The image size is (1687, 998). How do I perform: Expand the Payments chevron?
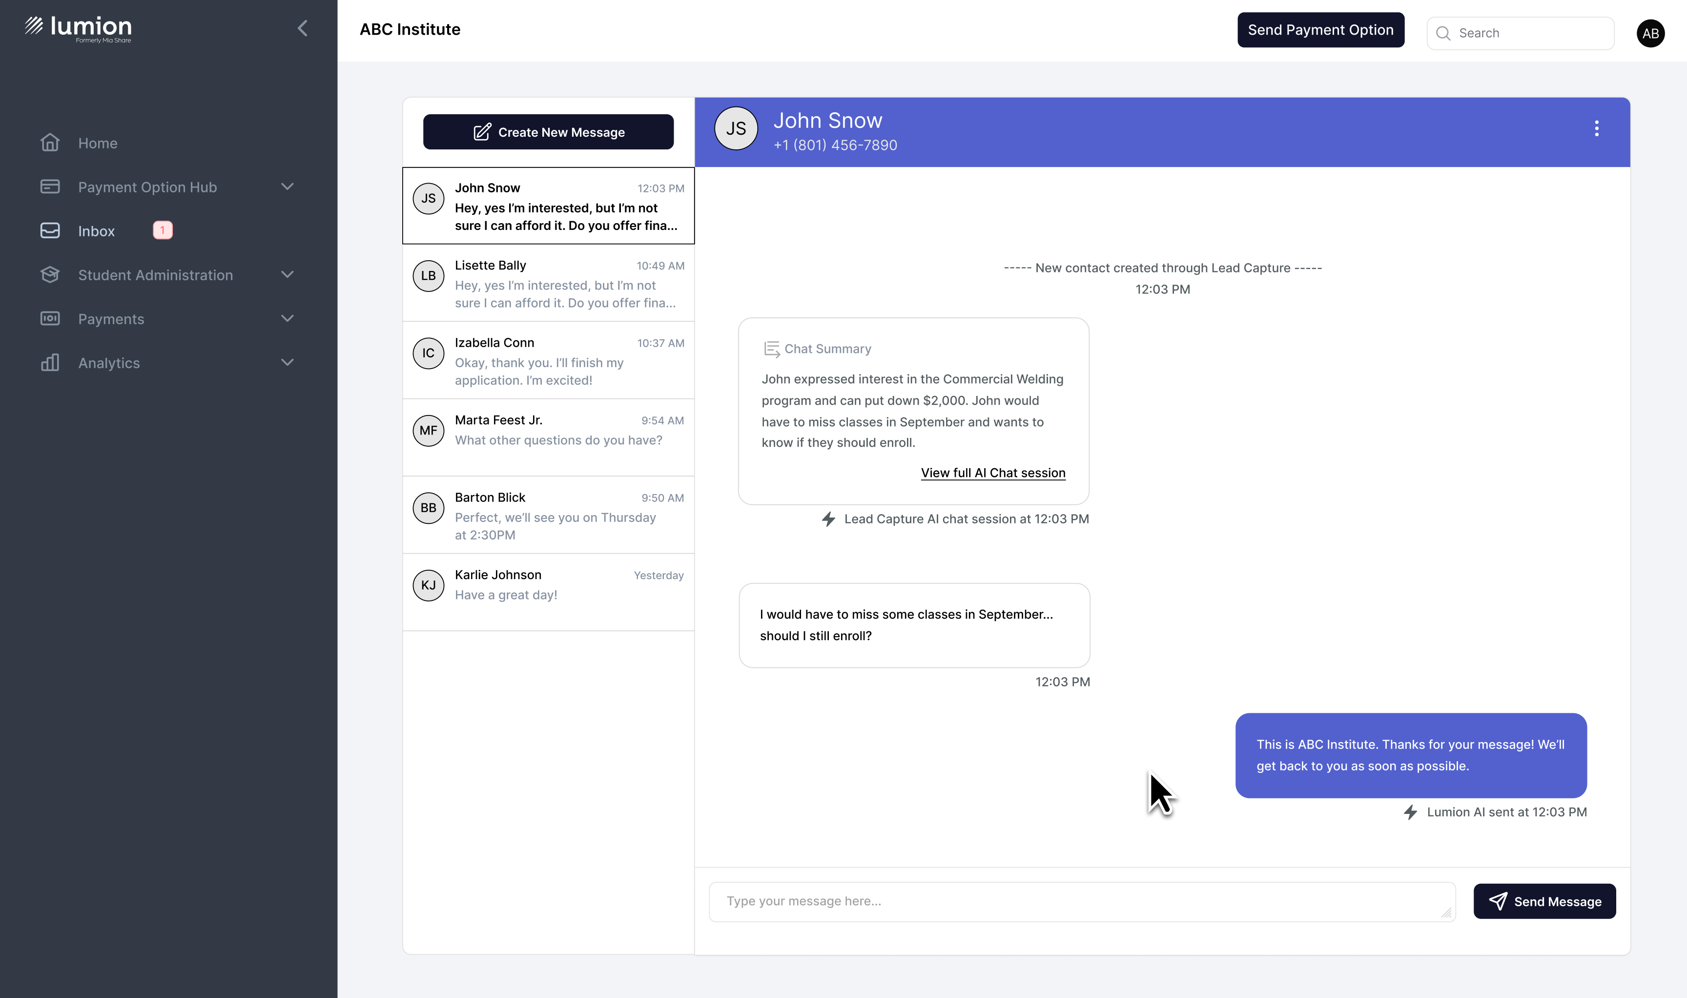click(x=288, y=318)
